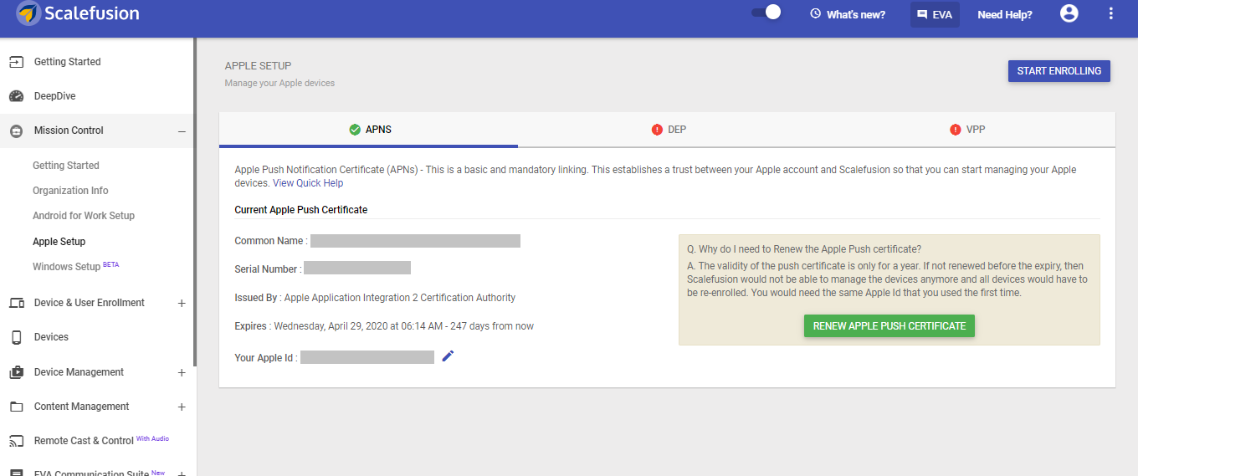Click the Your Apple Id label

(x=266, y=358)
